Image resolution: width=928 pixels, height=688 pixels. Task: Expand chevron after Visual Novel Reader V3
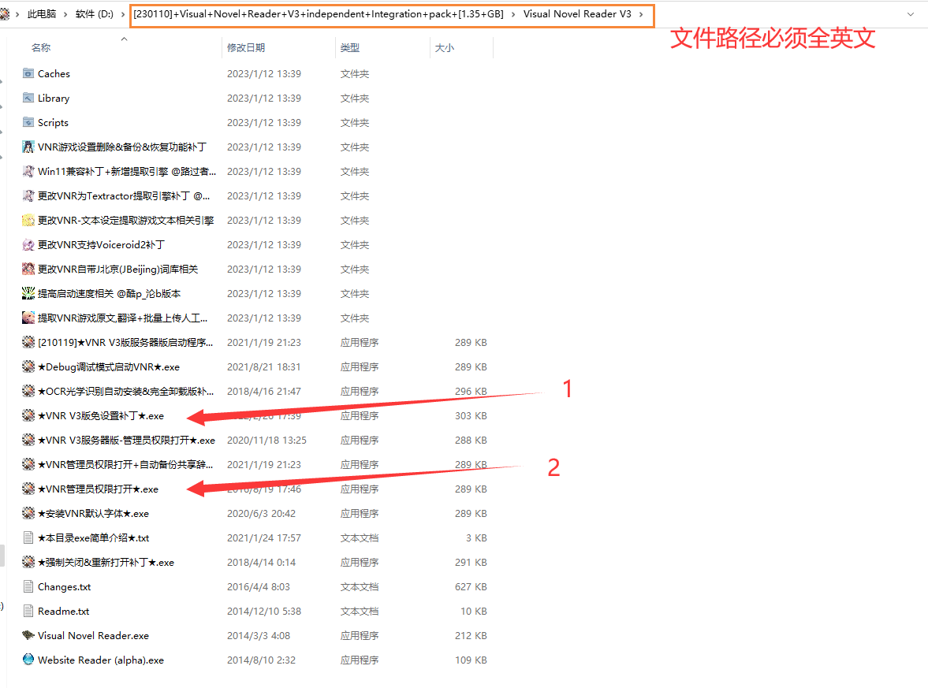(x=641, y=14)
